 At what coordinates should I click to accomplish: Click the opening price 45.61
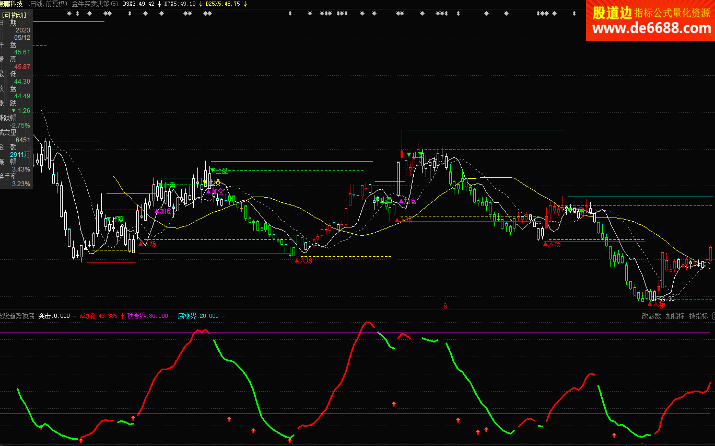[22, 52]
